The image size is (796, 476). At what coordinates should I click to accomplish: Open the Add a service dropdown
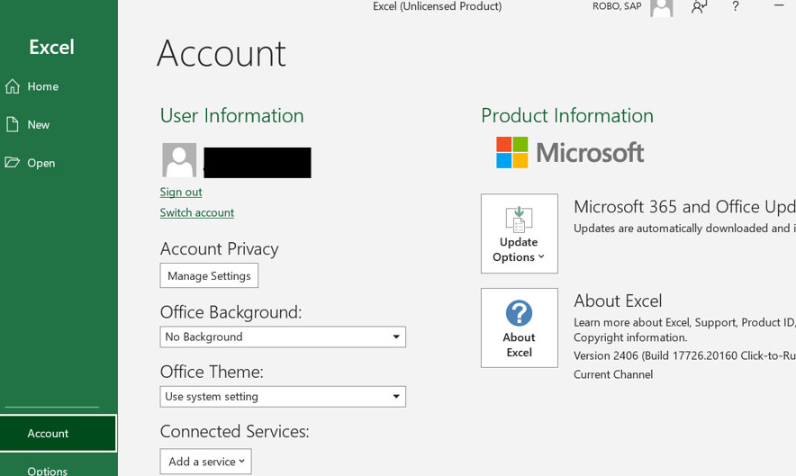tap(205, 462)
